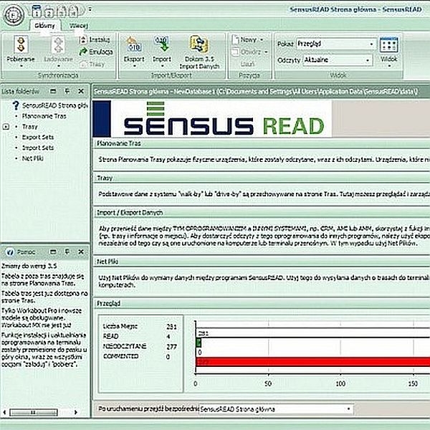This screenshot has width=430, height=430.
Task: Click the Nowy new item button
Action: pyautogui.click(x=244, y=39)
